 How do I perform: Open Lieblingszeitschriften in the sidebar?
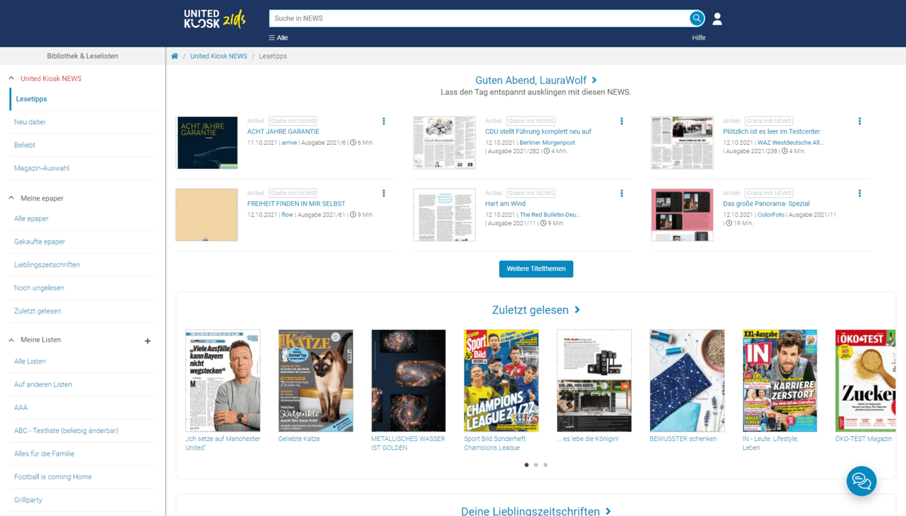pos(47,264)
